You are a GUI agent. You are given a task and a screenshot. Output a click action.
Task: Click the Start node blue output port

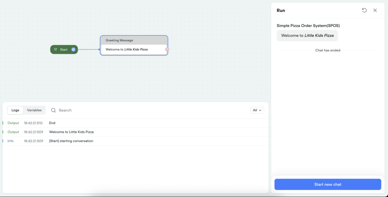point(73,50)
